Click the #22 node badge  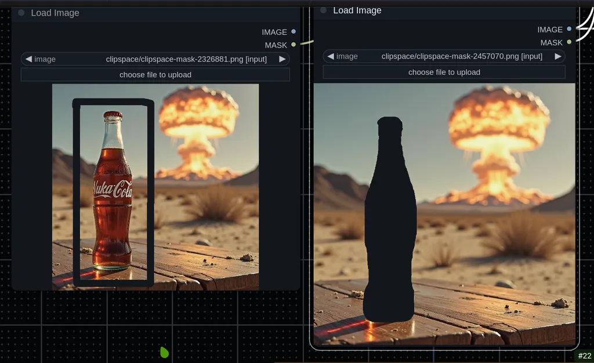point(585,356)
